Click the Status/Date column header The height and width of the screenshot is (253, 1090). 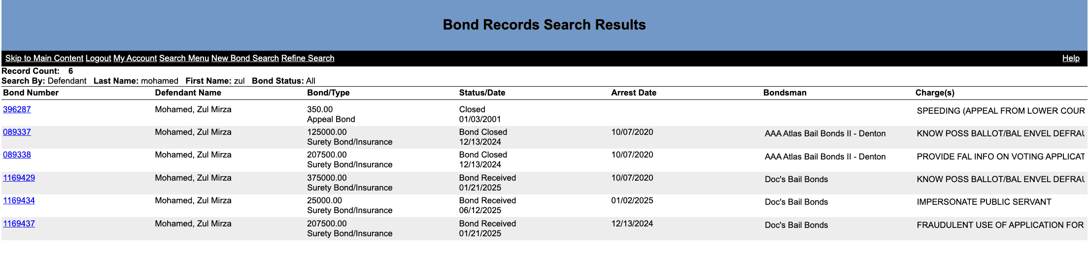(x=482, y=93)
